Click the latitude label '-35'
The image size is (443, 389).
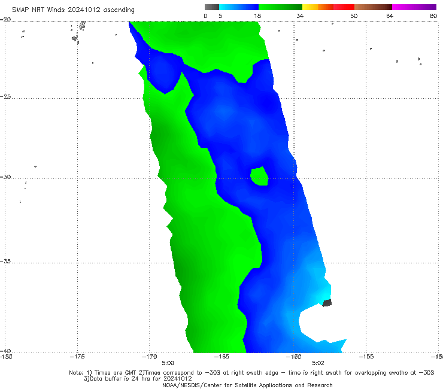click(x=5, y=261)
